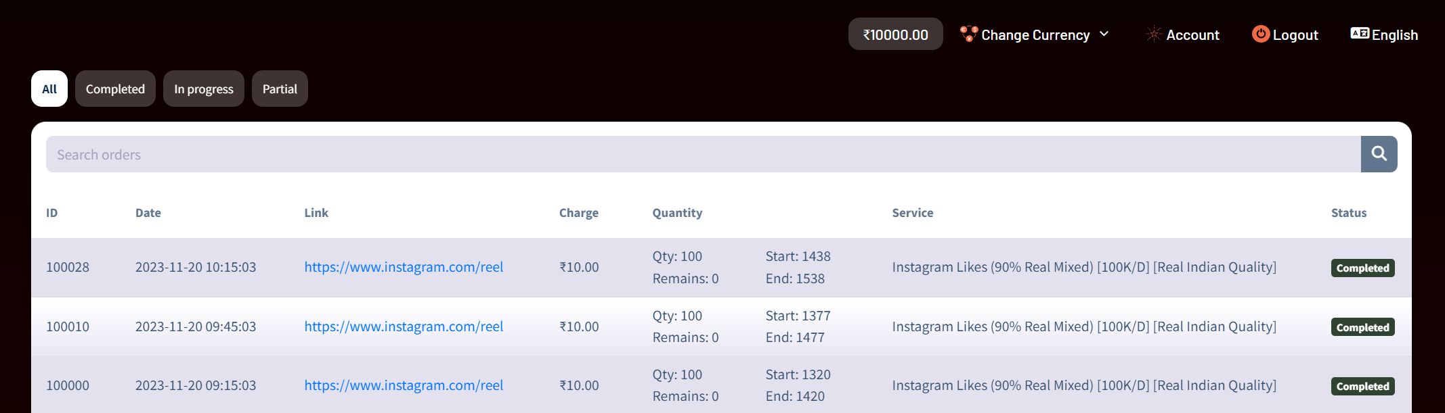Click order ID 100010
Screen dimensions: 1445x413
tap(68, 326)
